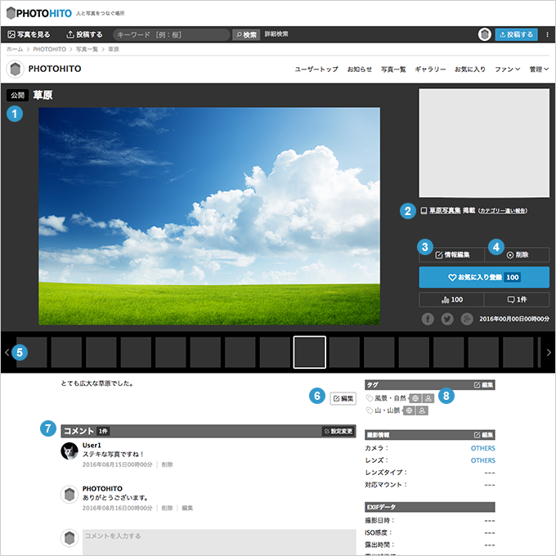The height and width of the screenshot is (556, 556).
Task: Click the user avatar in top bar
Action: [485, 34]
